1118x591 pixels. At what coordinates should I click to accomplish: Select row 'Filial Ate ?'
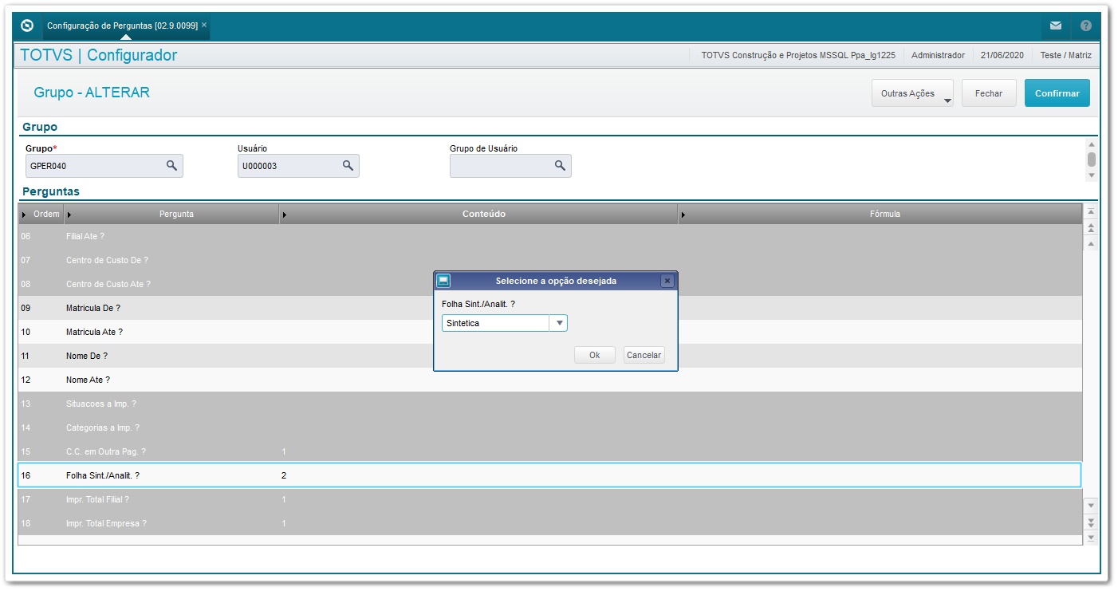[x=550, y=236]
